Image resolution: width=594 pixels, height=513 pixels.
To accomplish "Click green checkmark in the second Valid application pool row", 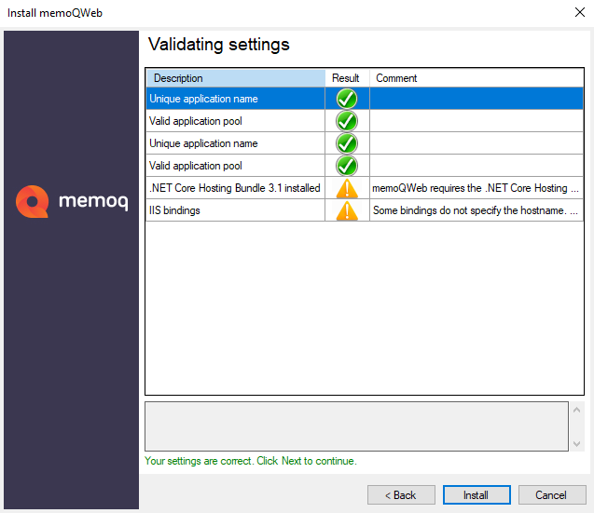I will (347, 166).
